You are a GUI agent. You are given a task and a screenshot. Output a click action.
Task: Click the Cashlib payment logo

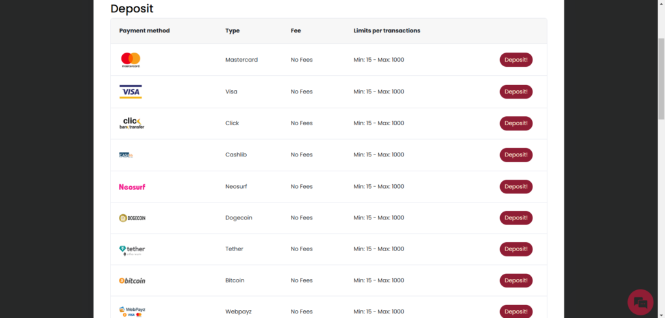coord(125,155)
